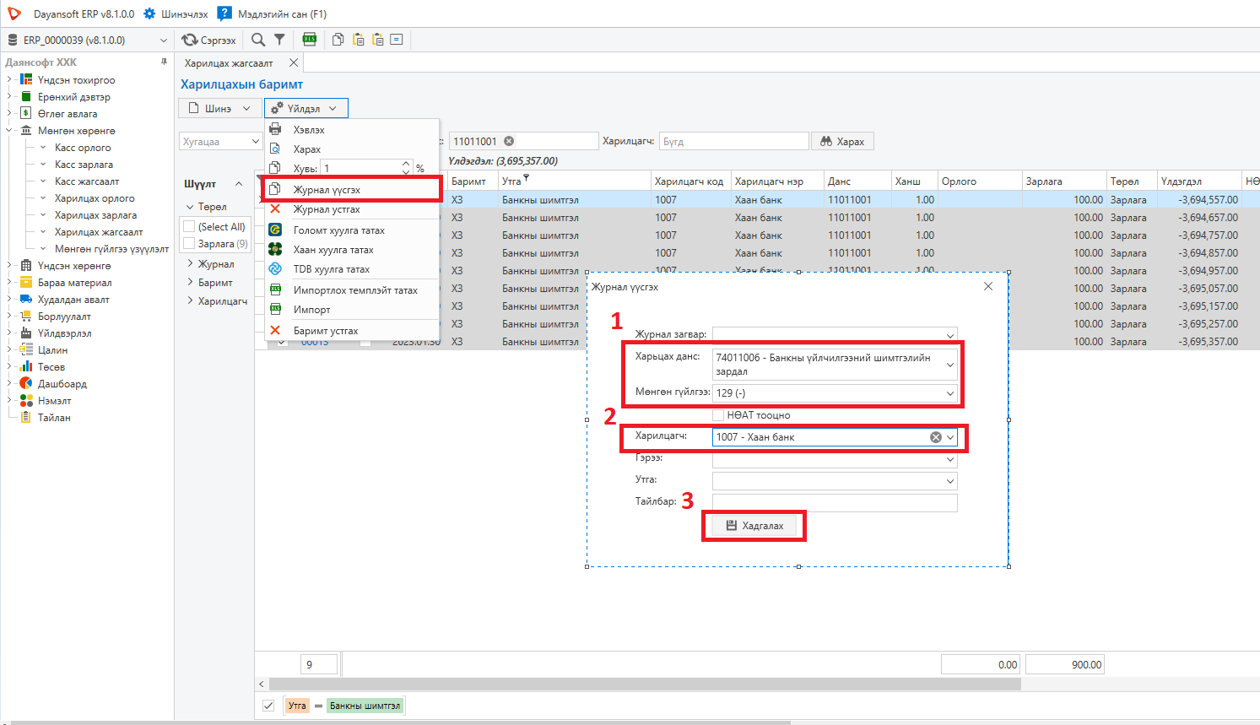
Task: Click red X icon beside Баримт устгах
Action: pyautogui.click(x=275, y=330)
